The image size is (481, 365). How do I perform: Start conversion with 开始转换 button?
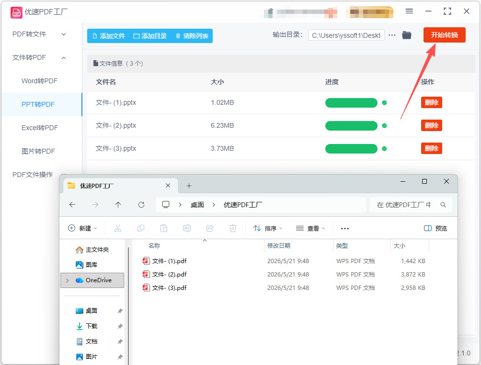tap(444, 35)
